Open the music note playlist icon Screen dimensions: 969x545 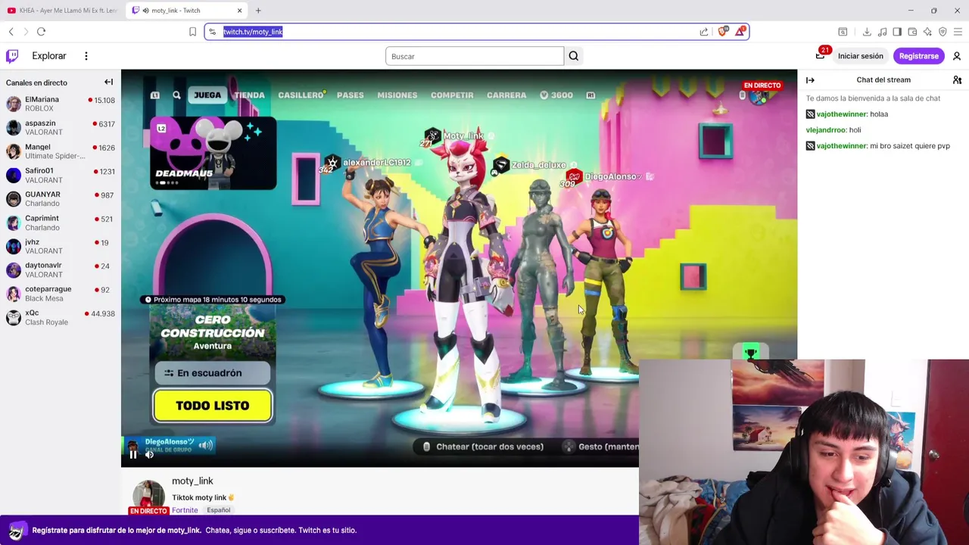(882, 32)
